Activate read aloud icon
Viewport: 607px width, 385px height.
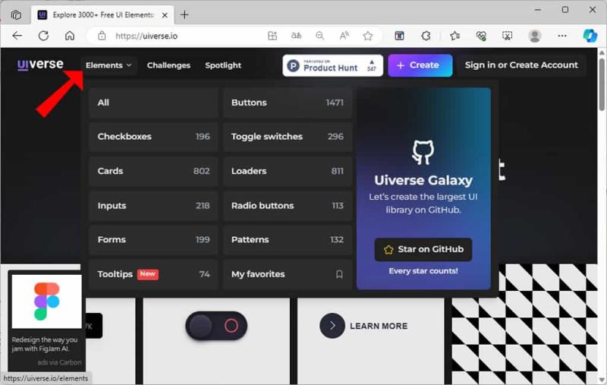click(x=344, y=36)
